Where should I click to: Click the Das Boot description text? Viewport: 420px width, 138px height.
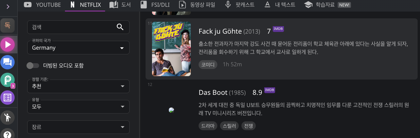[x=303, y=109]
